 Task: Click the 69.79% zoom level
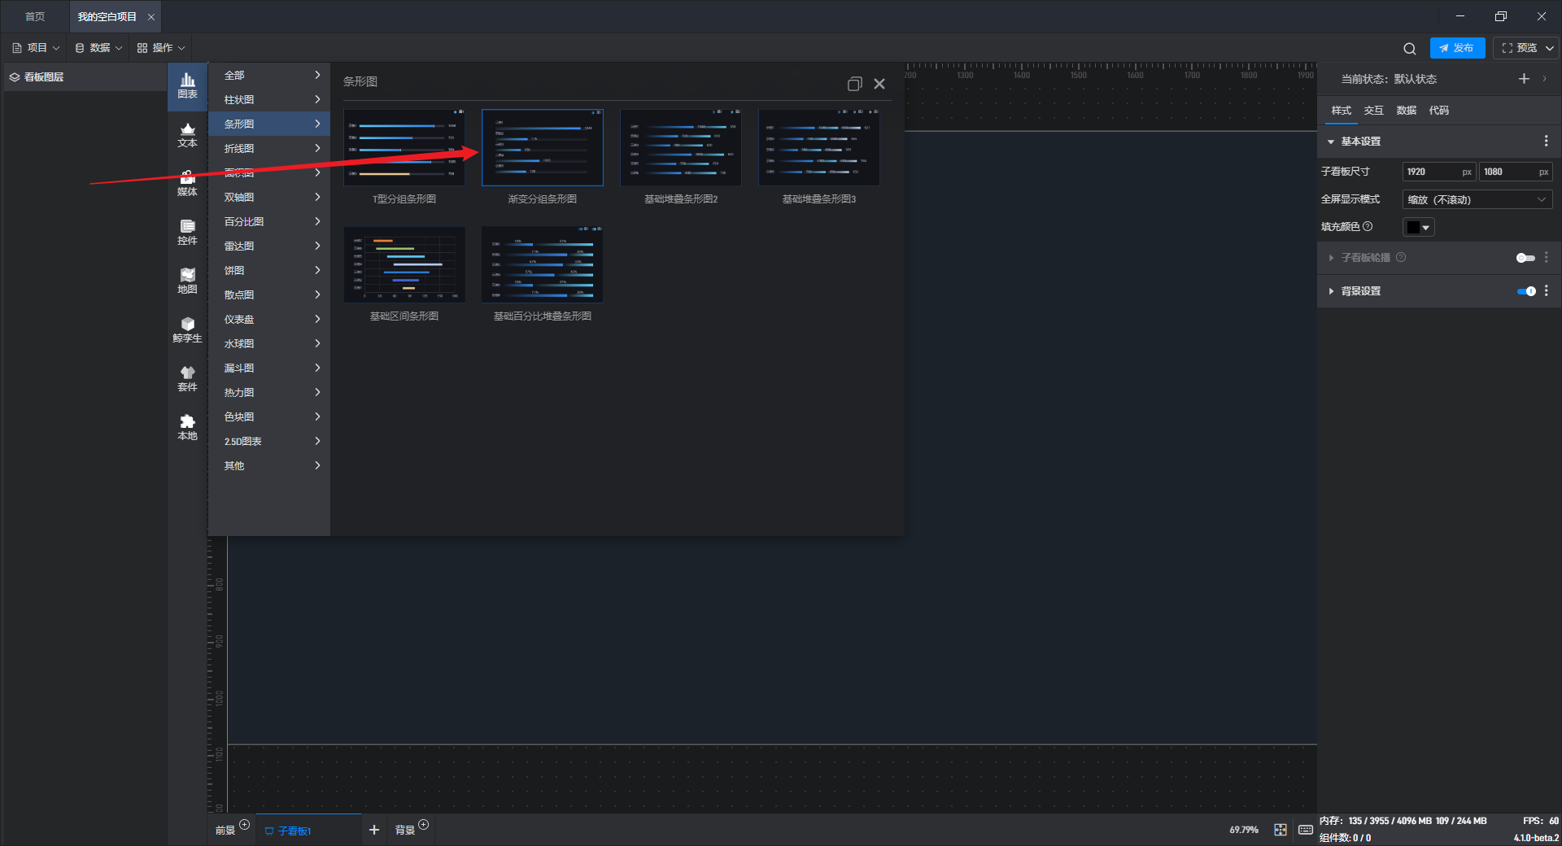click(x=1244, y=830)
